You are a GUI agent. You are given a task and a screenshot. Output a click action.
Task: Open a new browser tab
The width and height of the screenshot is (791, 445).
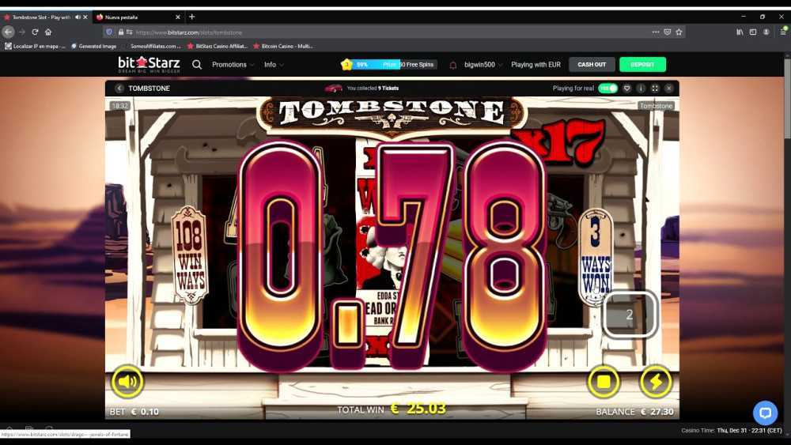coord(191,17)
